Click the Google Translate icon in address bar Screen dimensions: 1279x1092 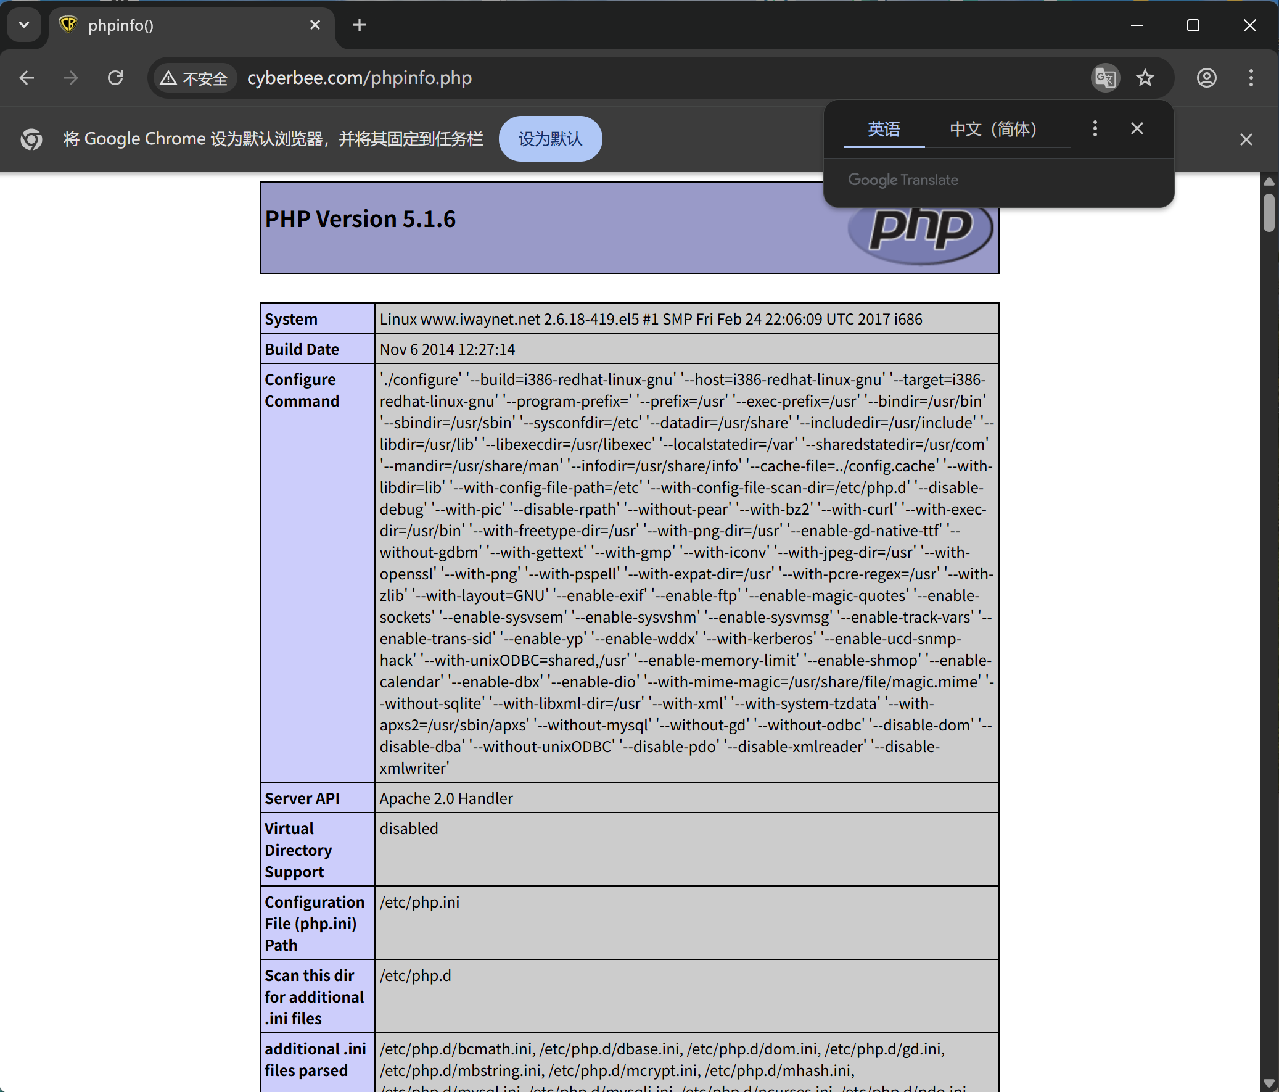(x=1104, y=78)
